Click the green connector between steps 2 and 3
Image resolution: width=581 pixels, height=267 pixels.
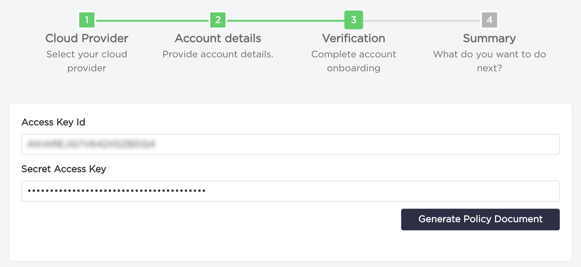pos(285,20)
